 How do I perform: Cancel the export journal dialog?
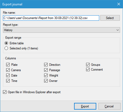109,106
